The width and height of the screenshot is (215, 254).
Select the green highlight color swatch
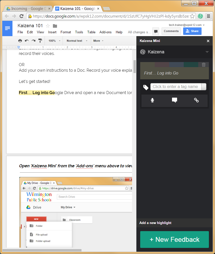pyautogui.click(x=191, y=65)
